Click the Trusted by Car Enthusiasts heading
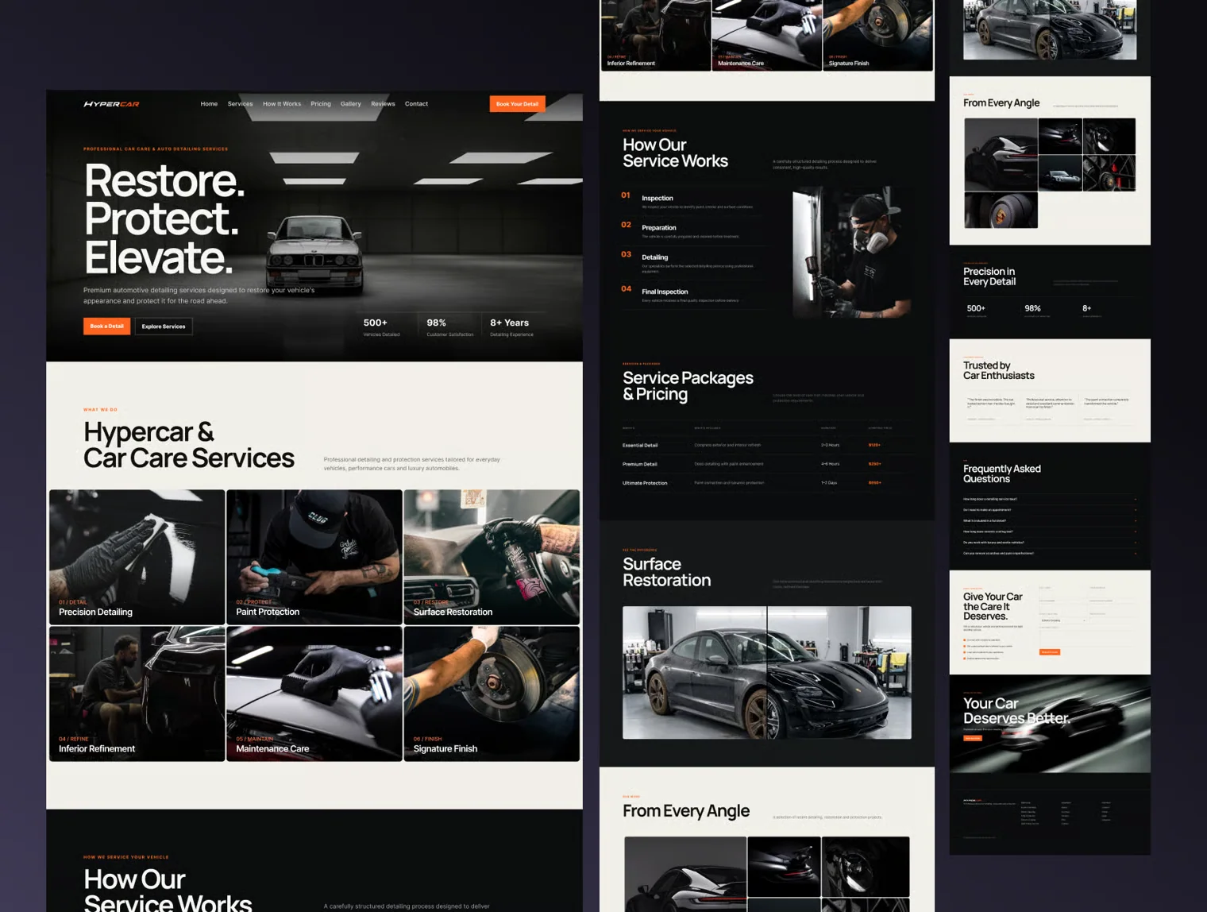The image size is (1207, 912). pos(999,371)
